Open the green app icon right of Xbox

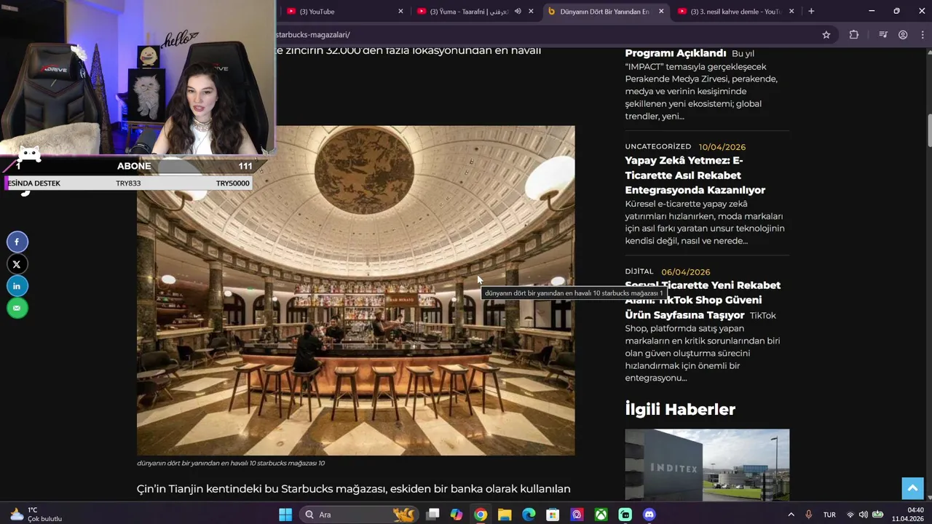coord(625,515)
